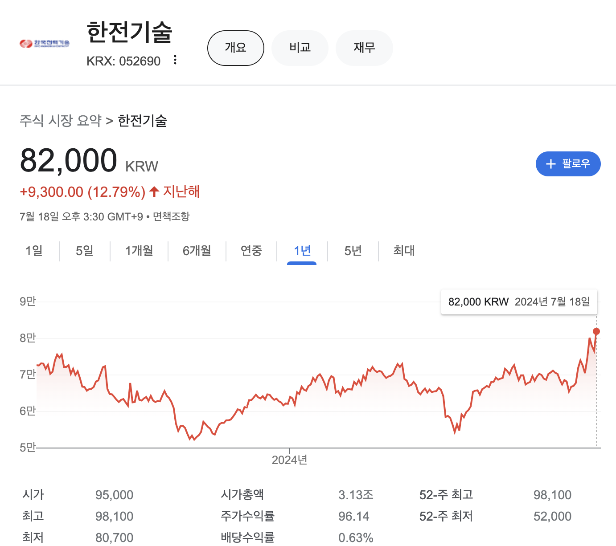The height and width of the screenshot is (546, 616).
Task: Select the 최대 max chart range
Action: pyautogui.click(x=404, y=251)
